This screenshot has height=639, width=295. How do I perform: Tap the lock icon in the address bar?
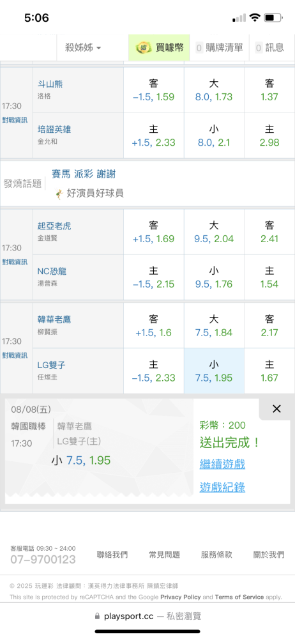97,616
